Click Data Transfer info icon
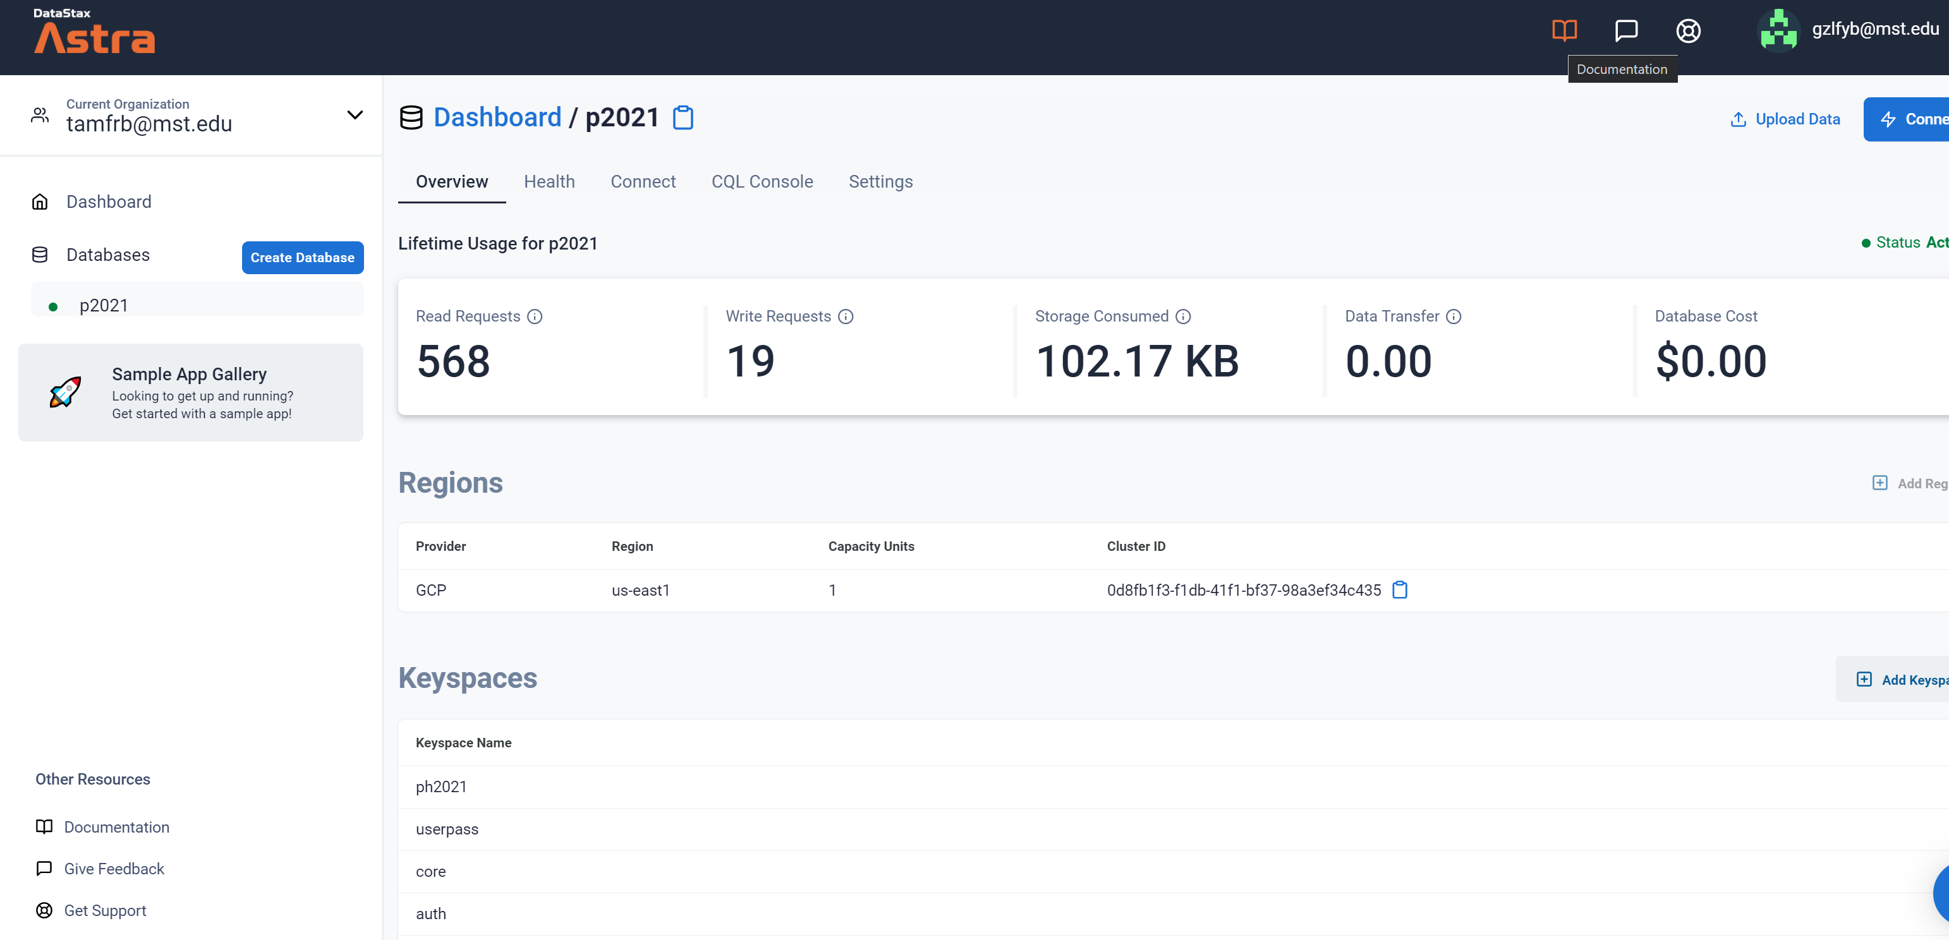1949x940 pixels. pos(1454,316)
